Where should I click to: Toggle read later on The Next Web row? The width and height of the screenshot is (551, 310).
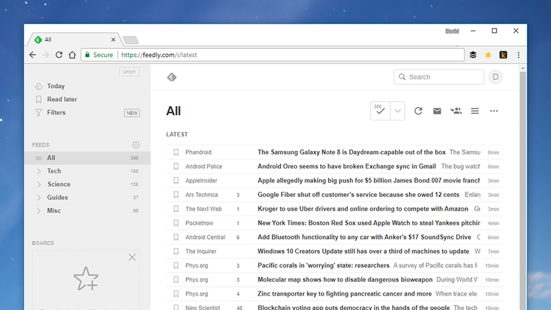pyautogui.click(x=176, y=209)
